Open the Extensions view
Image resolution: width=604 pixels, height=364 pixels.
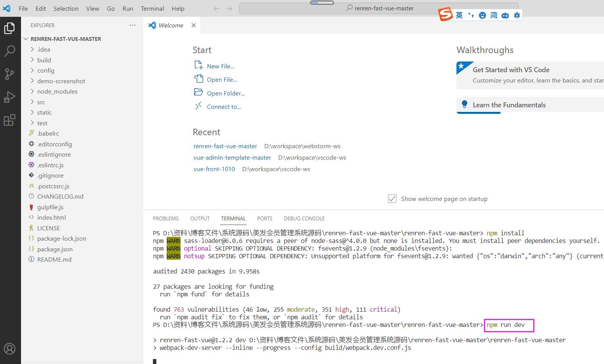pyautogui.click(x=10, y=120)
